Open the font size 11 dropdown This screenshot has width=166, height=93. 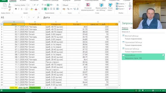[x=32, y=5]
